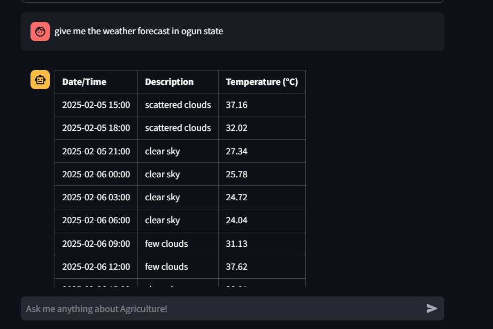Select the Temperature (°C) column header
Screen dimensions: 493x329
[261, 82]
